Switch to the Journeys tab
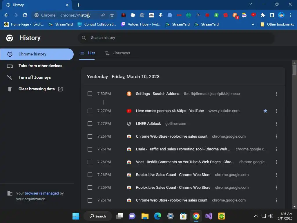This screenshot has height=223, width=297. [x=117, y=53]
